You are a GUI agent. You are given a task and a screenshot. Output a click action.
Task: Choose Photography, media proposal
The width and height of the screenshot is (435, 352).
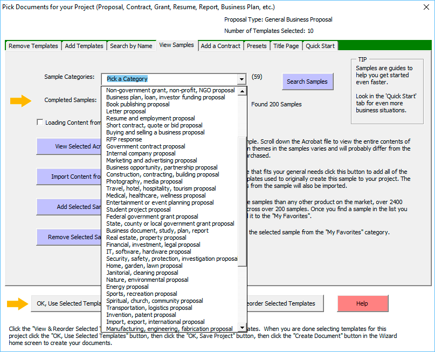click(x=170, y=181)
